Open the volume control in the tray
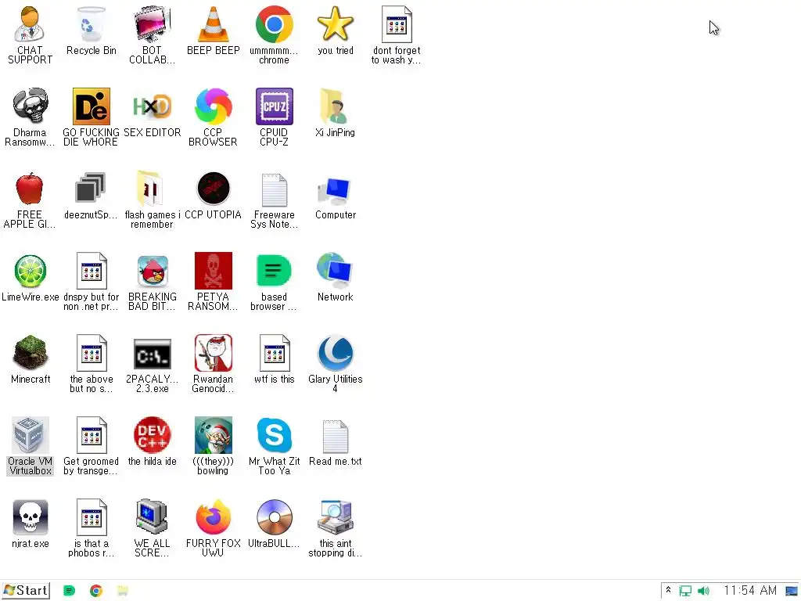Image resolution: width=801 pixels, height=601 pixels. 703,592
